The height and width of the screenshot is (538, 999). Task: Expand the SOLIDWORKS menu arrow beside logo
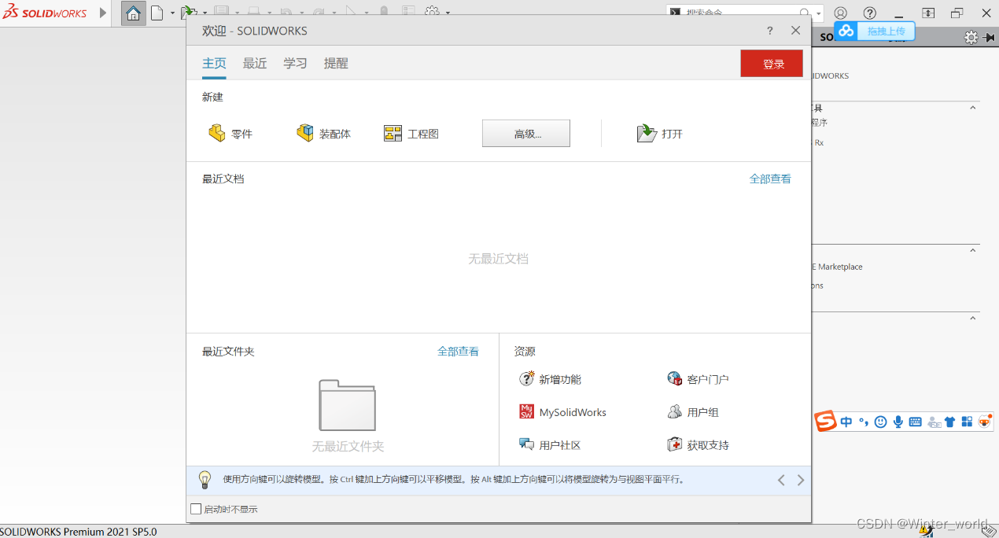pos(103,13)
